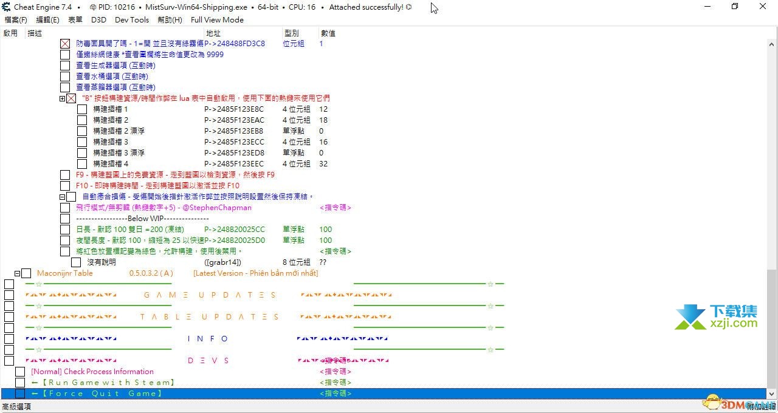
Task: Click the gear icon after 'Attached successfully!'
Action: (408, 7)
